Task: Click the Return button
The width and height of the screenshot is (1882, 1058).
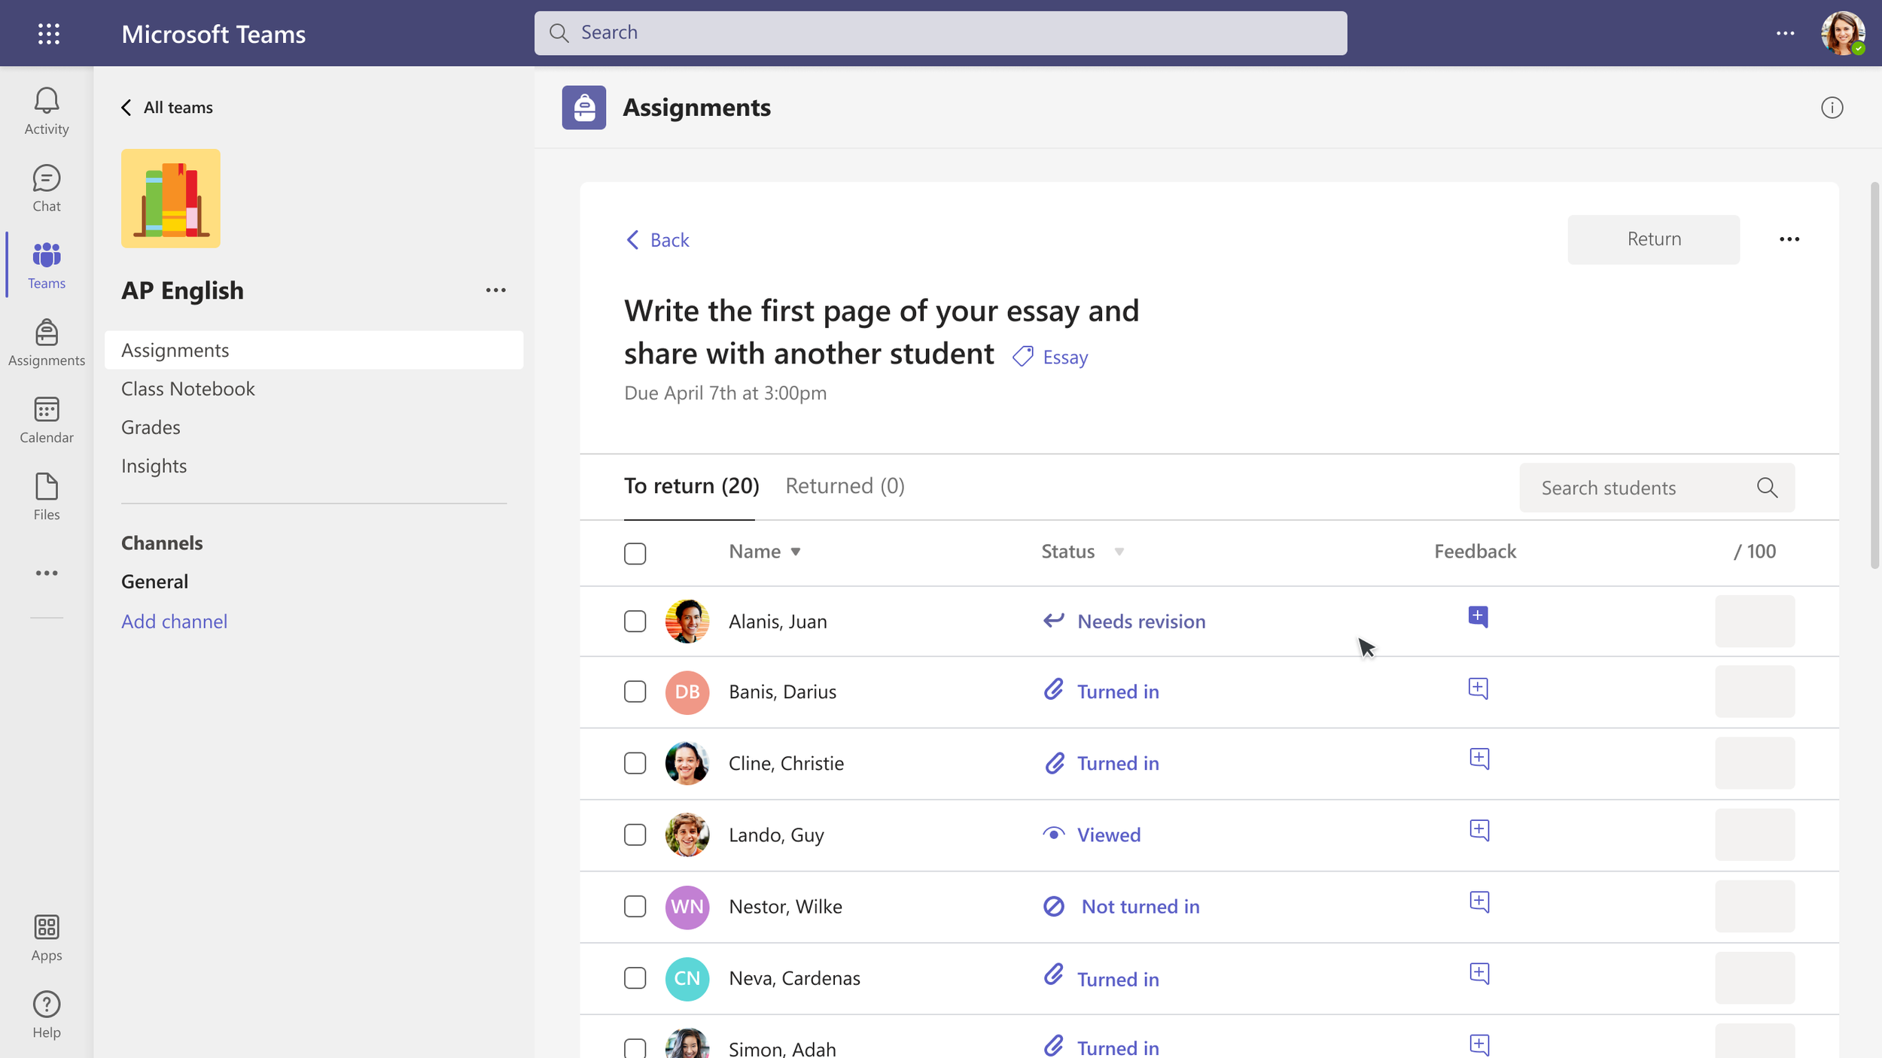Action: [x=1653, y=239]
